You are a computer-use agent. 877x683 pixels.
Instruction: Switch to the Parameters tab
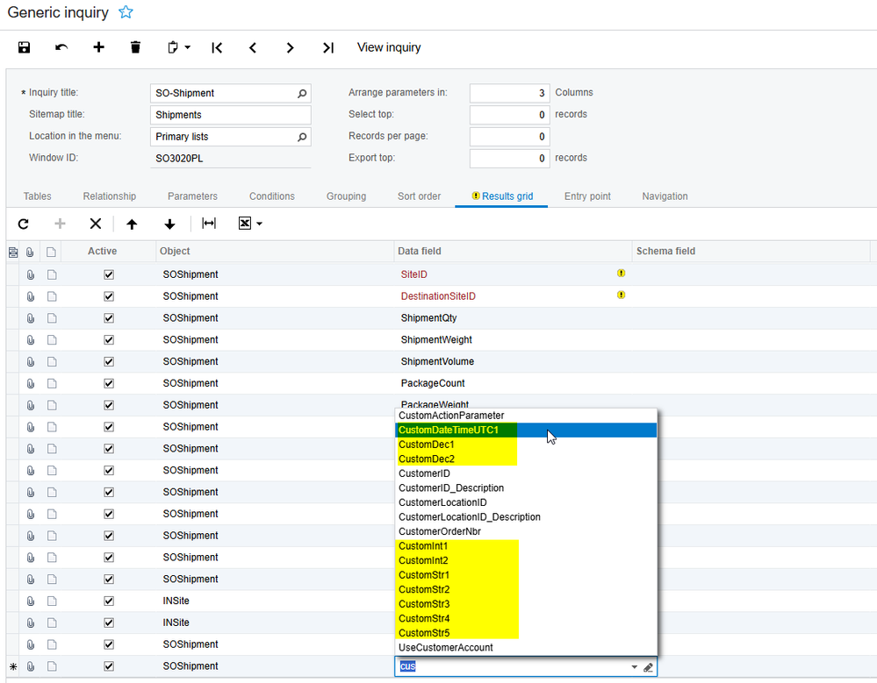192,196
